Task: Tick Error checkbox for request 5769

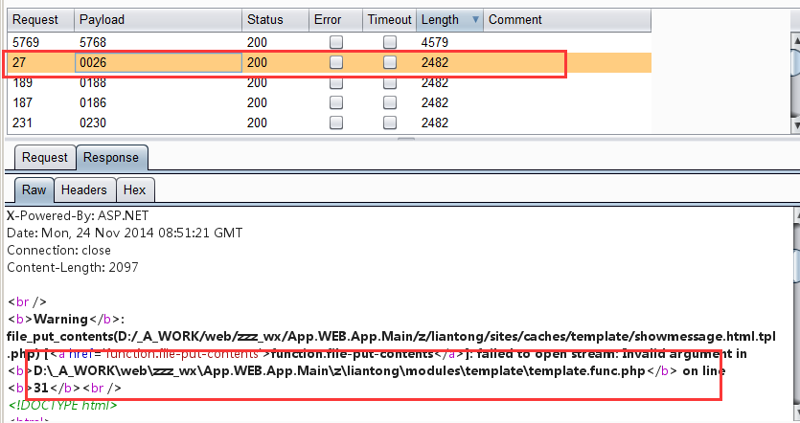Action: tap(336, 42)
